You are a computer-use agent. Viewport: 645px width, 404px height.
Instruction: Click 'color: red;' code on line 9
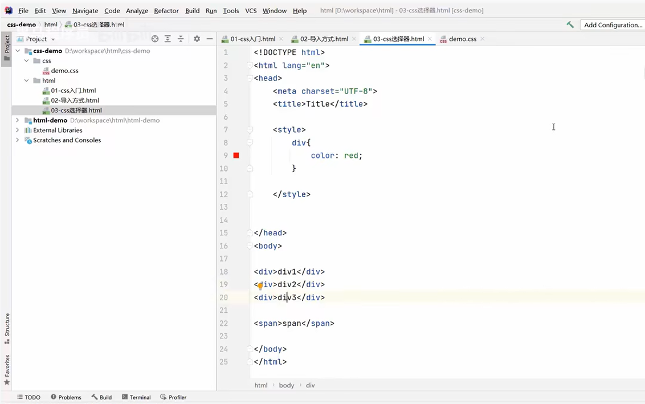pos(337,156)
